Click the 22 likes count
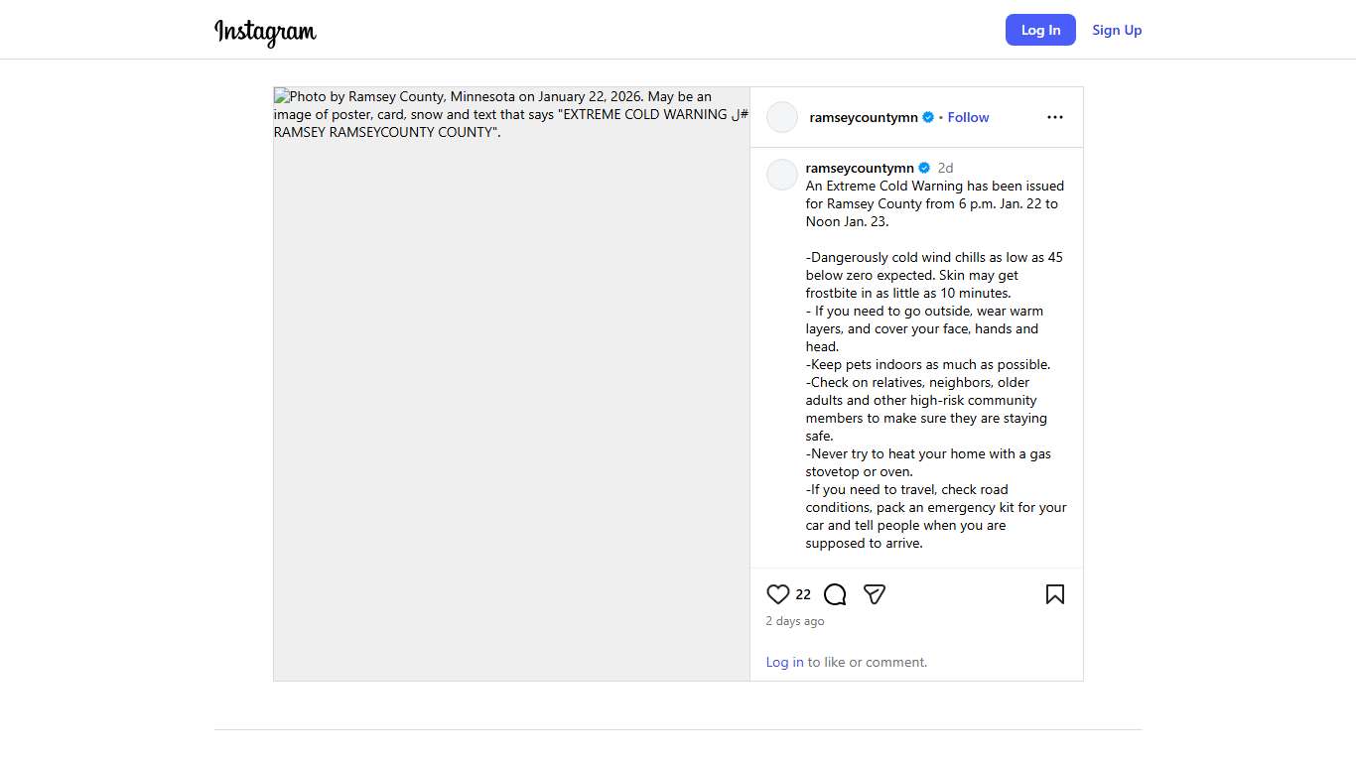 tap(803, 594)
